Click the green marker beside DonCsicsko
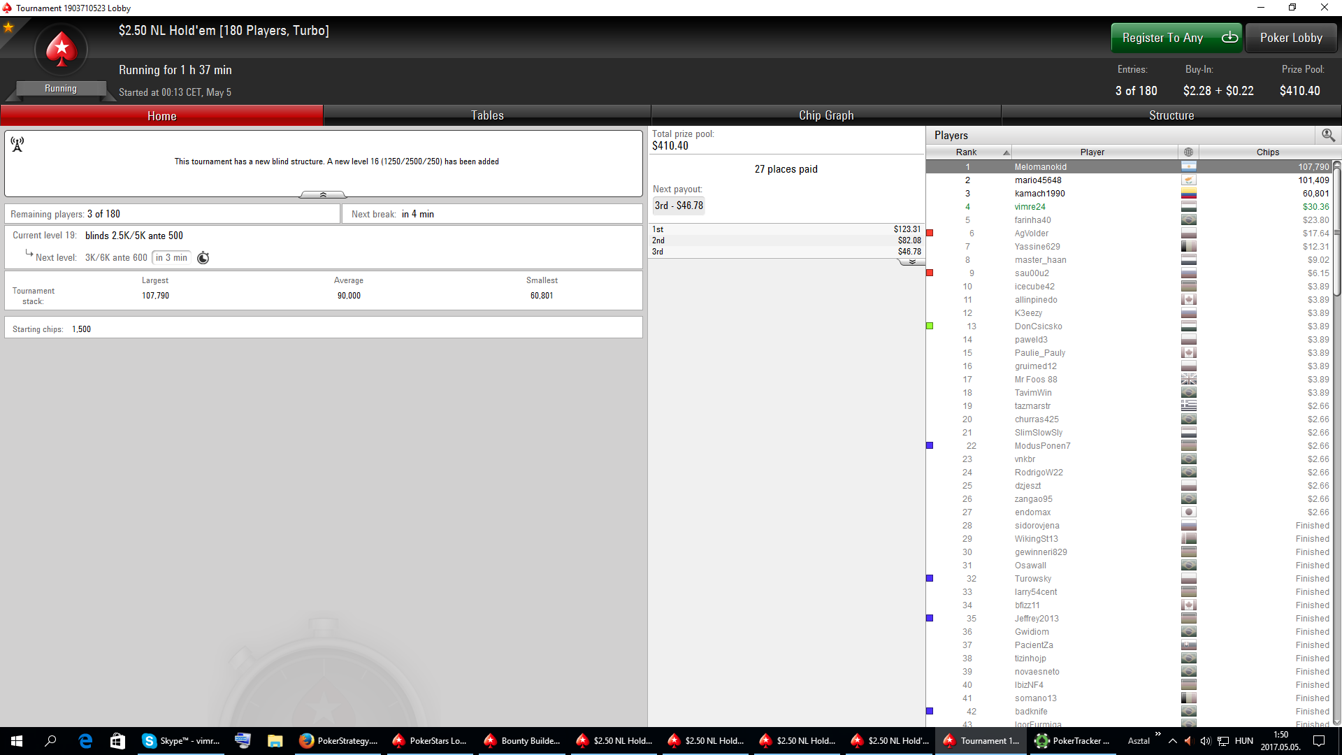This screenshot has width=1342, height=755. 930,326
